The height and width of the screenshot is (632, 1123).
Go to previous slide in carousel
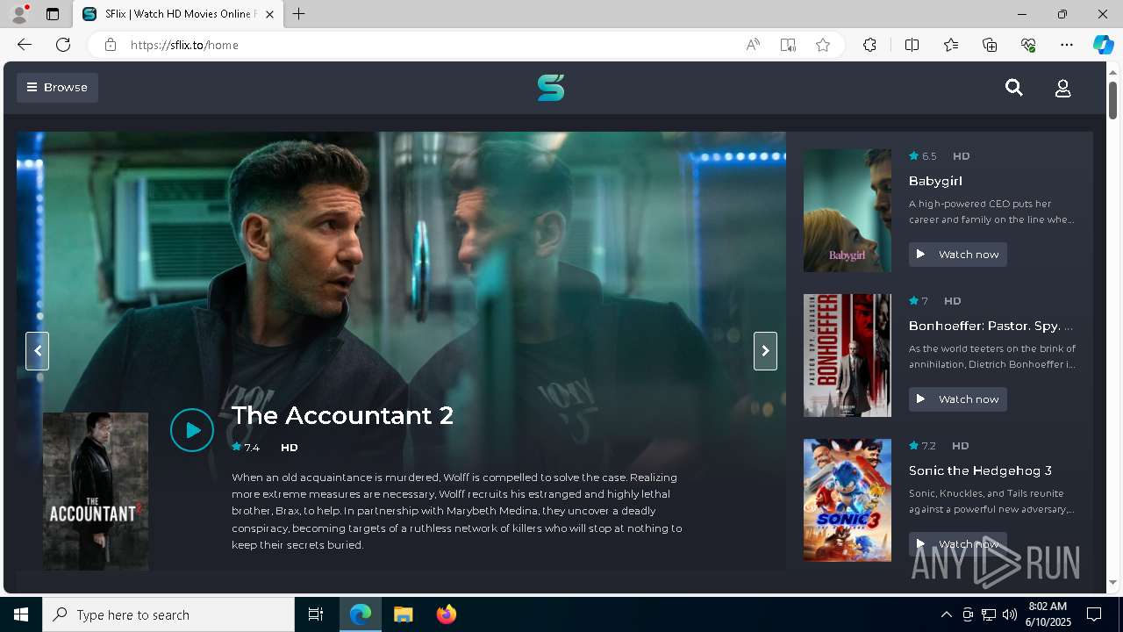tap(37, 351)
